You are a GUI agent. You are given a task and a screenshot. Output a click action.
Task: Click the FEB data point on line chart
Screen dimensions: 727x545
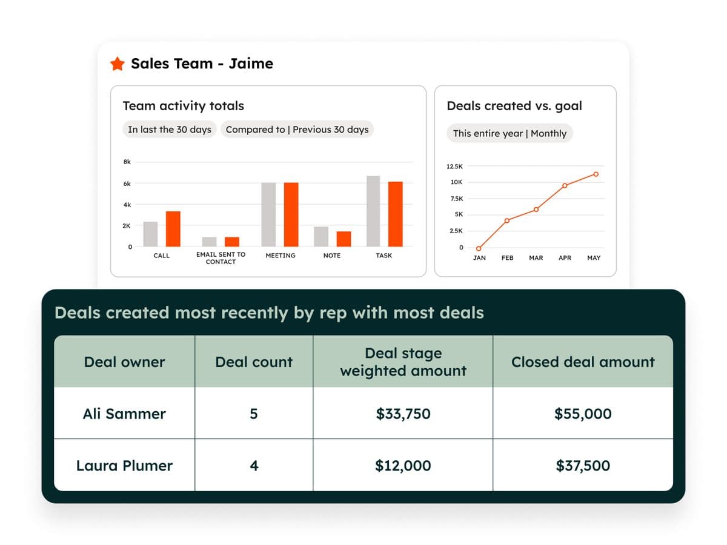coord(507,220)
